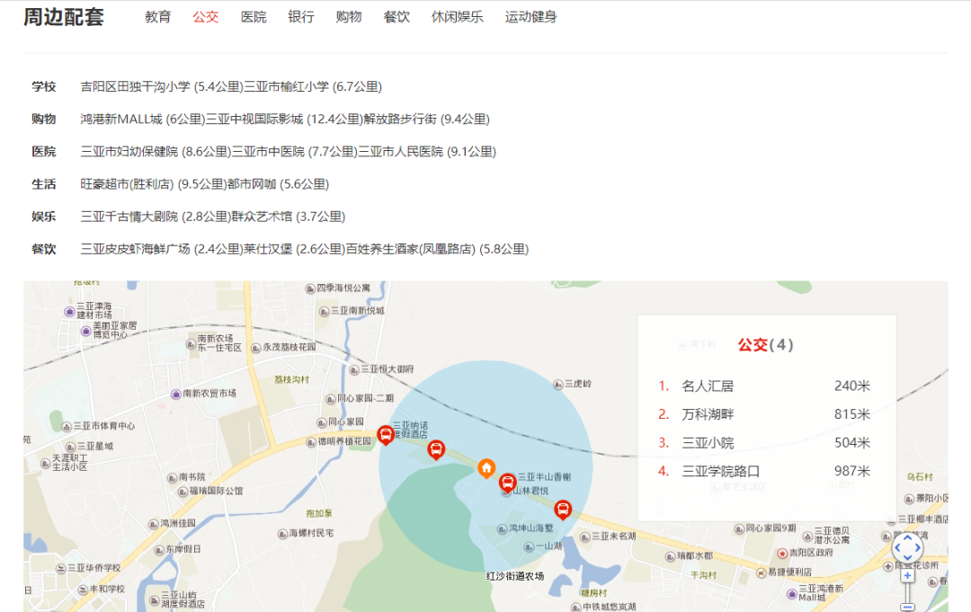Click the 四季海悦公寓 map point icon
This screenshot has width=971, height=612.
(x=310, y=289)
